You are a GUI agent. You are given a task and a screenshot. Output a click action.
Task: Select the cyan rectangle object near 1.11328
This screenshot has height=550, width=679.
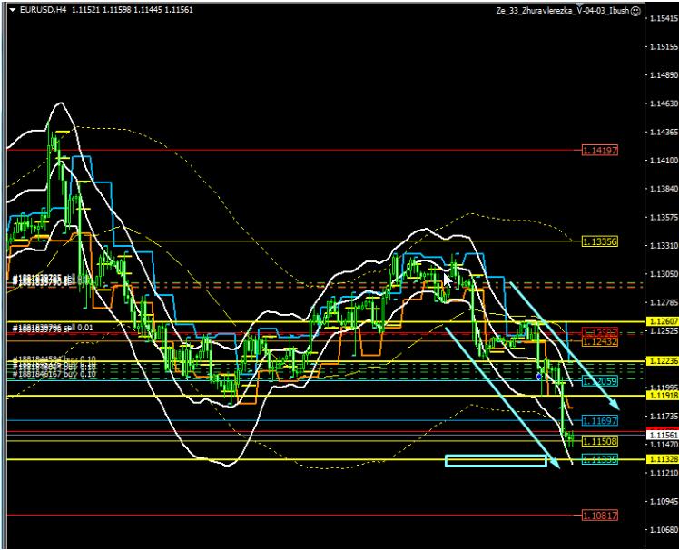pos(496,461)
